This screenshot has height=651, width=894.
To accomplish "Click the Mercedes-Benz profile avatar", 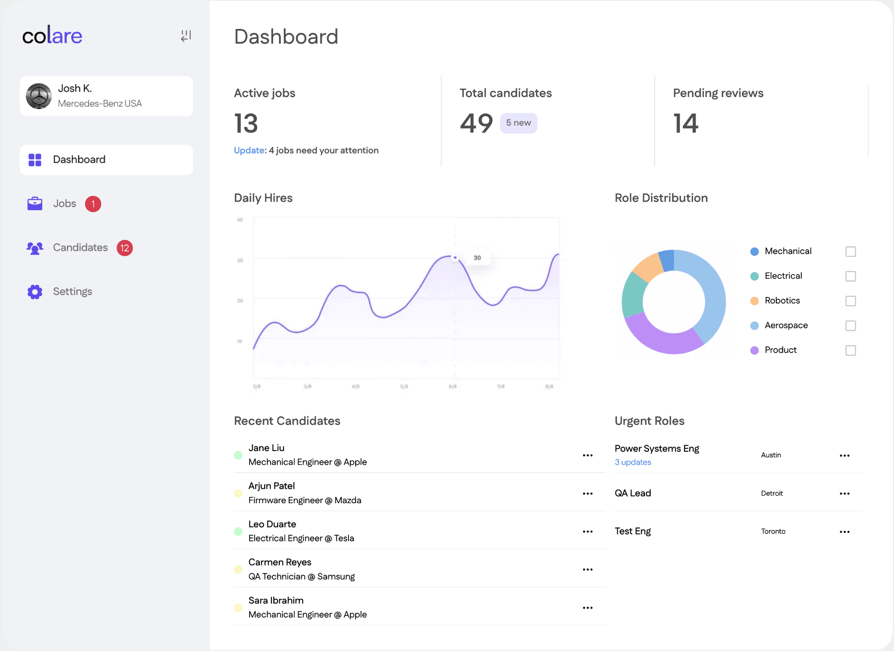I will pyautogui.click(x=39, y=96).
